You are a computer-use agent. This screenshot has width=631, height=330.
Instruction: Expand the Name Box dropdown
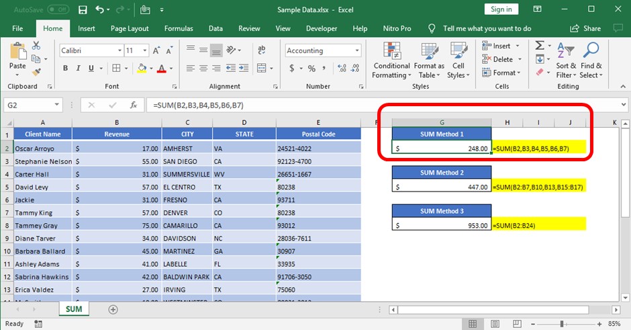click(57, 105)
